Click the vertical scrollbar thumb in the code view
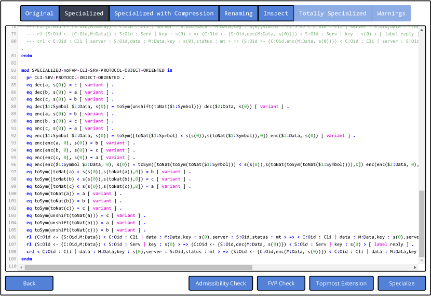The width and height of the screenshot is (431, 296). (422, 225)
